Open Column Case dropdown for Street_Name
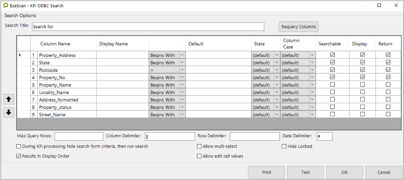The height and width of the screenshot is (180, 404). [x=312, y=114]
